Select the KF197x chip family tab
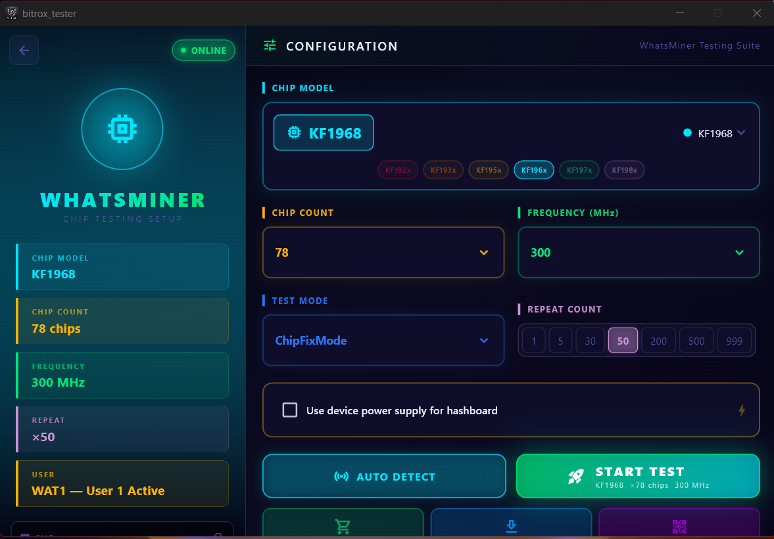This screenshot has height=539, width=774. (579, 170)
